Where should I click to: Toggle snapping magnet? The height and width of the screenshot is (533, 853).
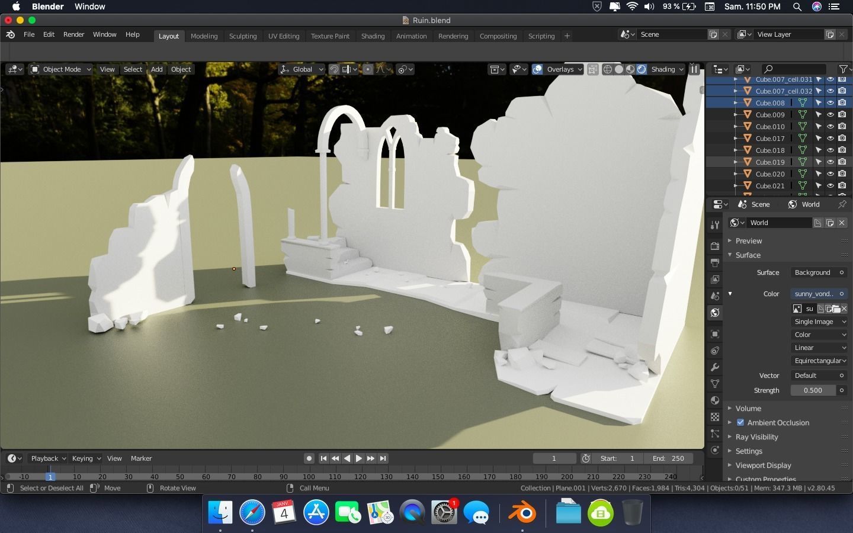click(x=334, y=69)
